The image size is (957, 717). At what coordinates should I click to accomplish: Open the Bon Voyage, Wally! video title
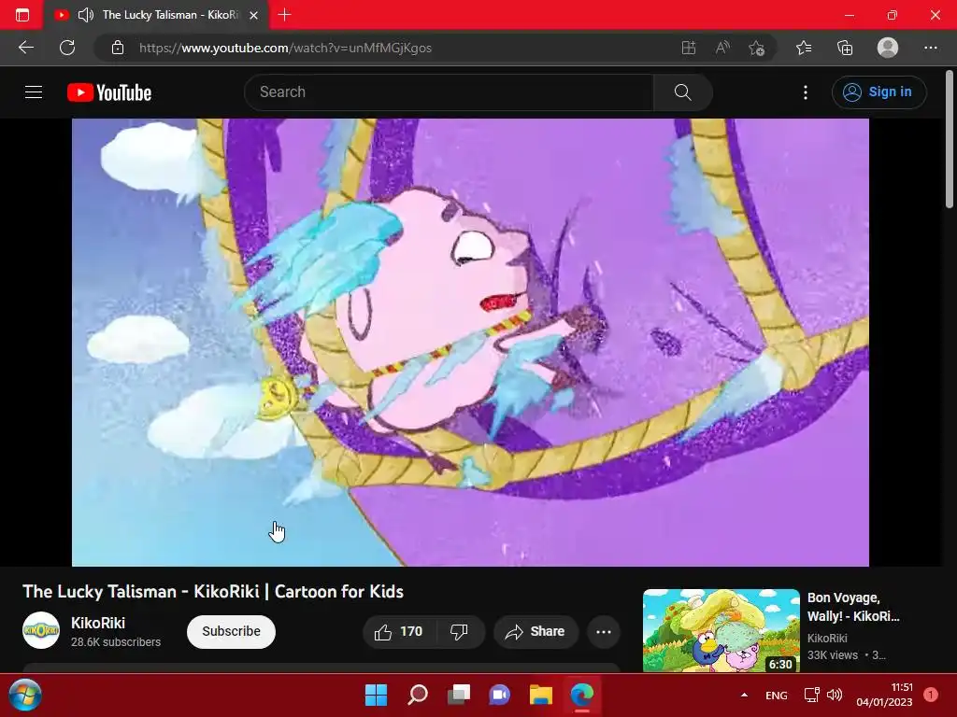[x=853, y=607]
